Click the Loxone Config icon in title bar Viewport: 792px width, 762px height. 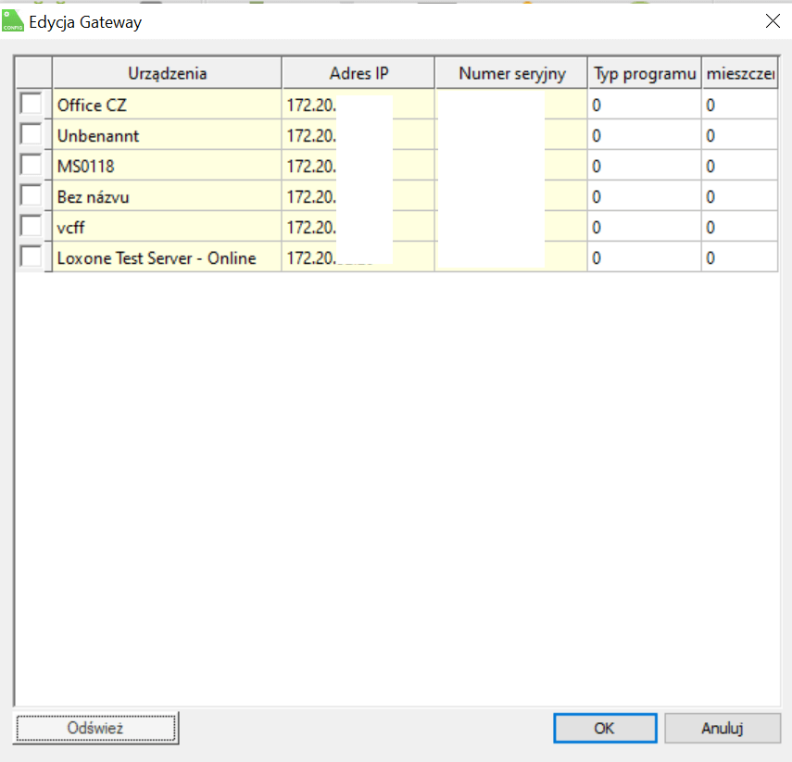13,20
